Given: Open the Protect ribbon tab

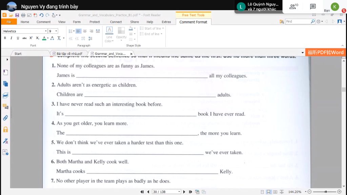Looking at the screenshot, I should (x=95, y=22).
